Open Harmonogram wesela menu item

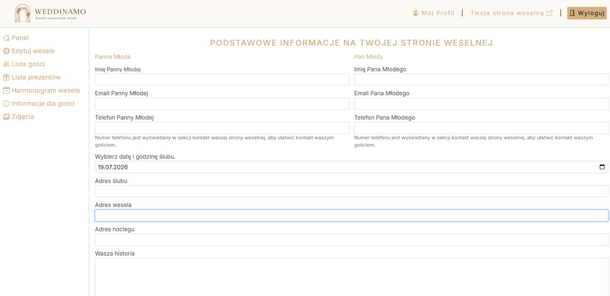pos(45,90)
